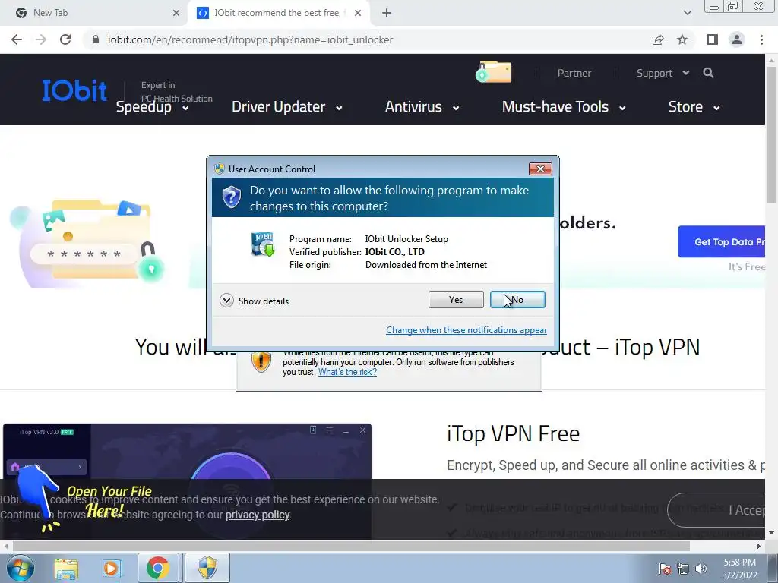
Task: Click the volume speaker tray icon
Action: (x=701, y=569)
